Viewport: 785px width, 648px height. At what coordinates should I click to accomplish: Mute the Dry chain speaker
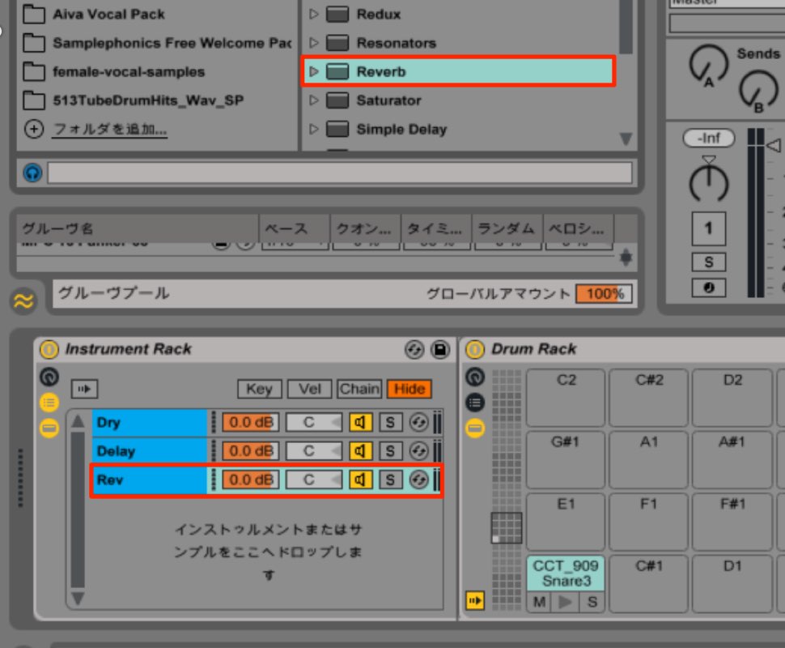(x=360, y=423)
